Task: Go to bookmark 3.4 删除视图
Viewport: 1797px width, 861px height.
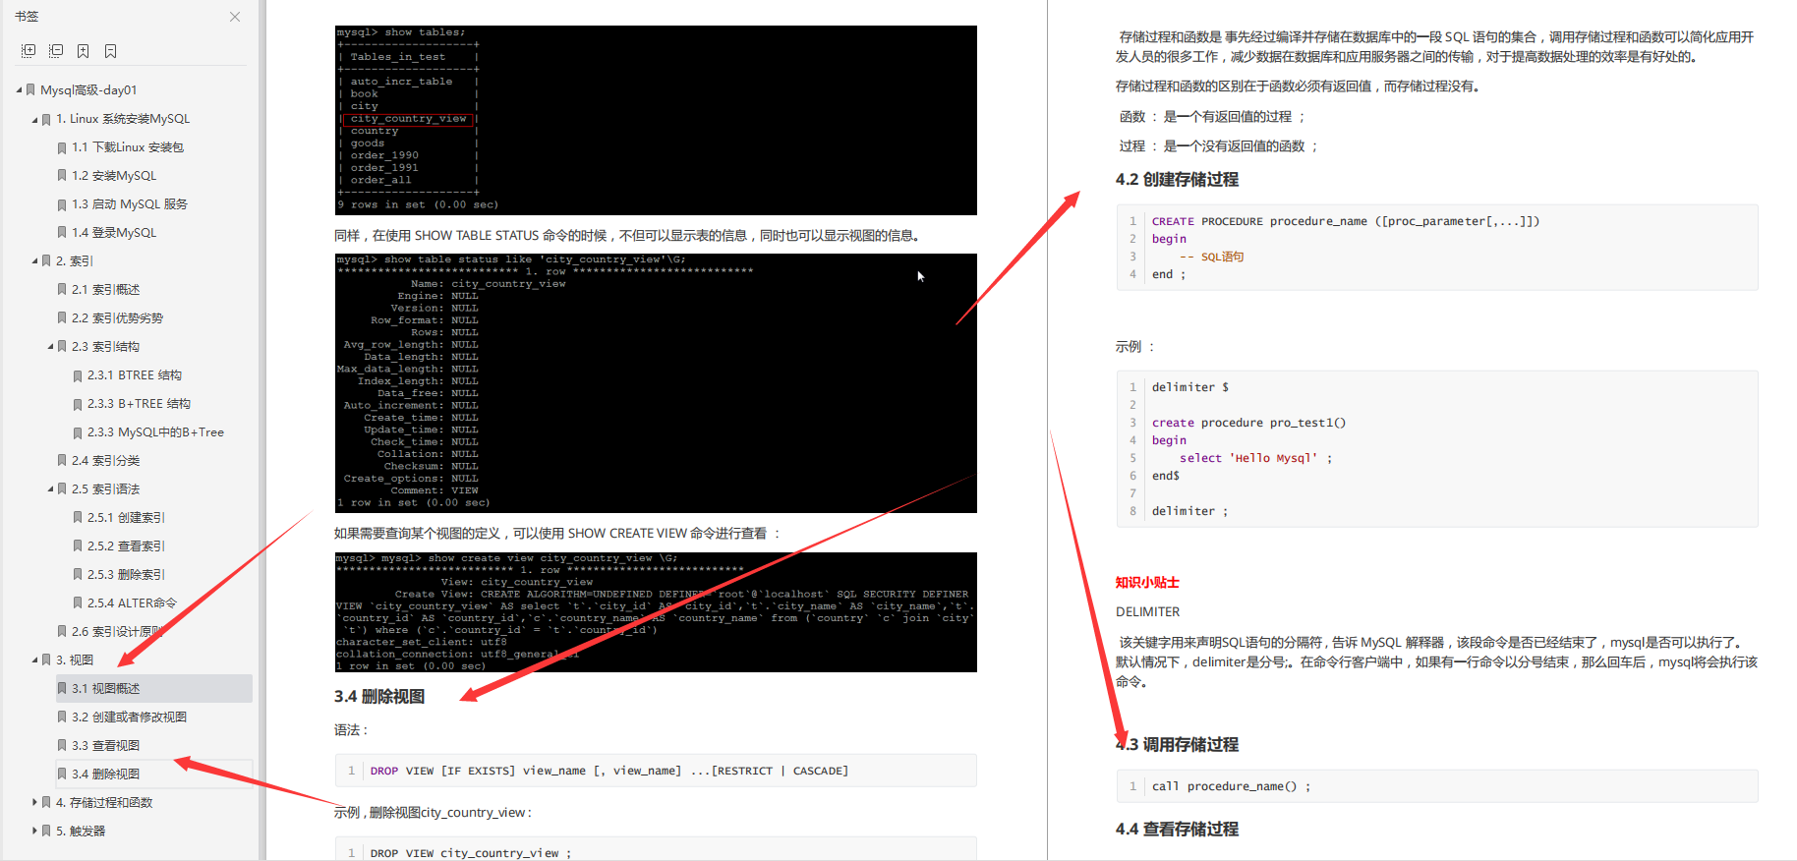Action: [105, 775]
